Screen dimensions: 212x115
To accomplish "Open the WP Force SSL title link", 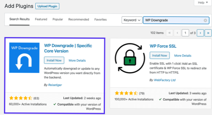I will click(163, 46).
